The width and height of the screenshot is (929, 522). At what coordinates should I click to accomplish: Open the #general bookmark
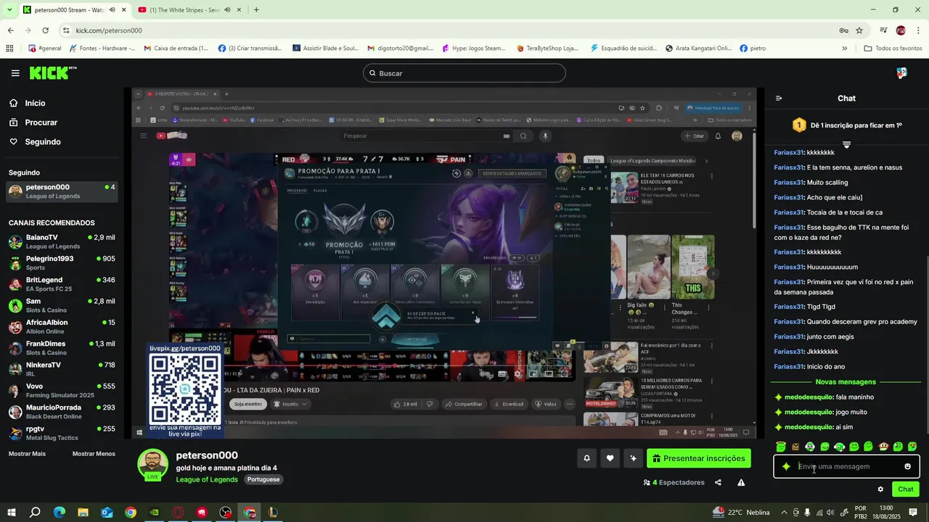(45, 49)
